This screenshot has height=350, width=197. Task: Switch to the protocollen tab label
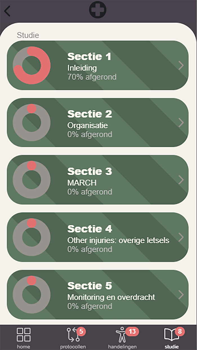pos(73,347)
